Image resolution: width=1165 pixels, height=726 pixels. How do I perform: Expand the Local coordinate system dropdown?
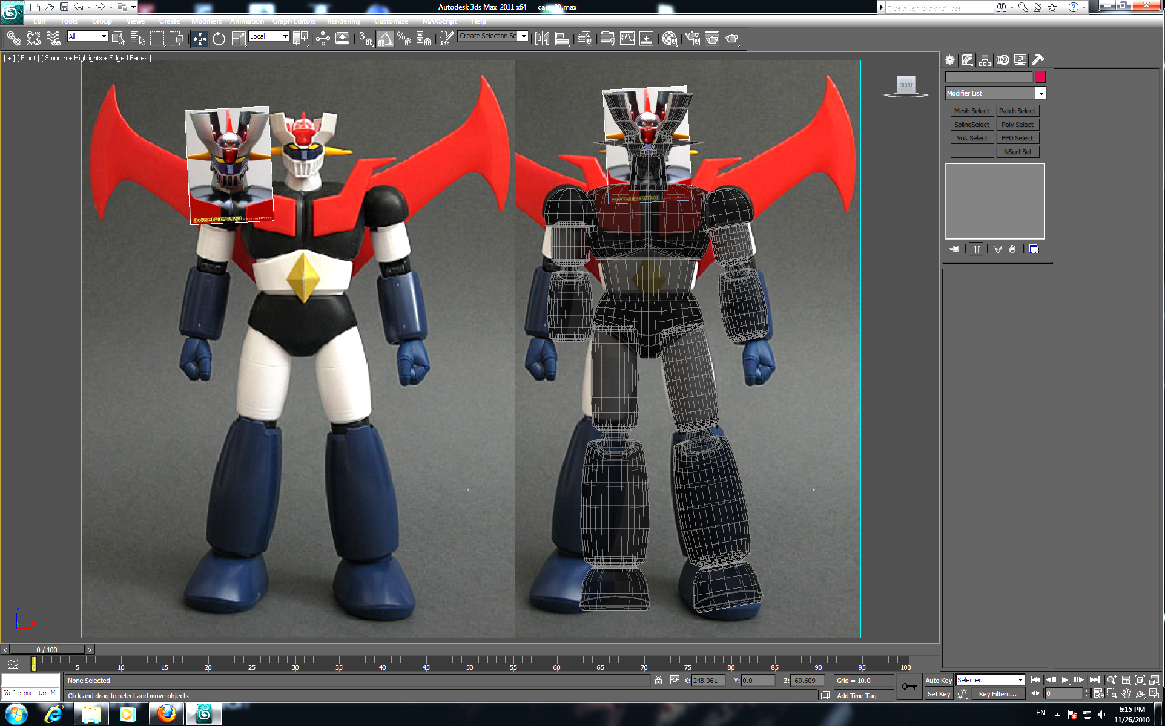click(285, 36)
